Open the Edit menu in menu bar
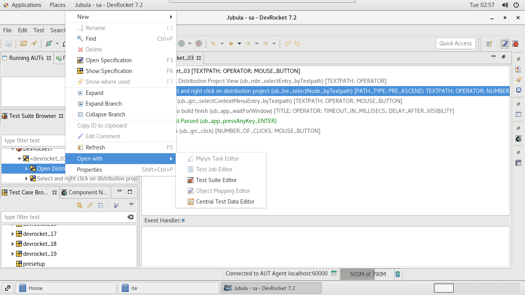 [23, 30]
